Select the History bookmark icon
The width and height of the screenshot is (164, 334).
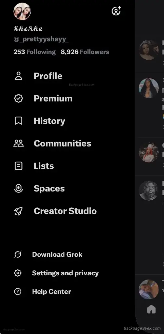(19, 121)
